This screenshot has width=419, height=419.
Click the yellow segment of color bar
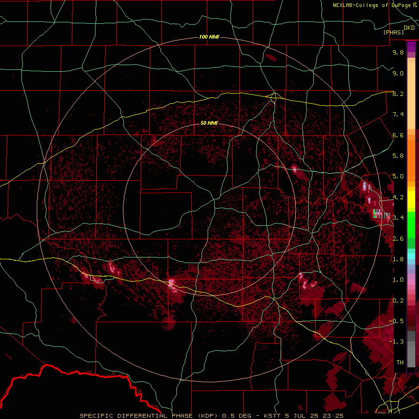pos(411,199)
